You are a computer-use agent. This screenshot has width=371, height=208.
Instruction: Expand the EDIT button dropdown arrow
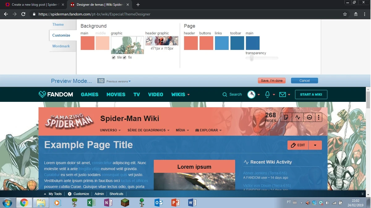click(x=315, y=145)
